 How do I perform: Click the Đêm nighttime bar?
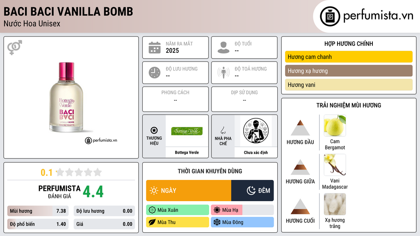pos(252,191)
